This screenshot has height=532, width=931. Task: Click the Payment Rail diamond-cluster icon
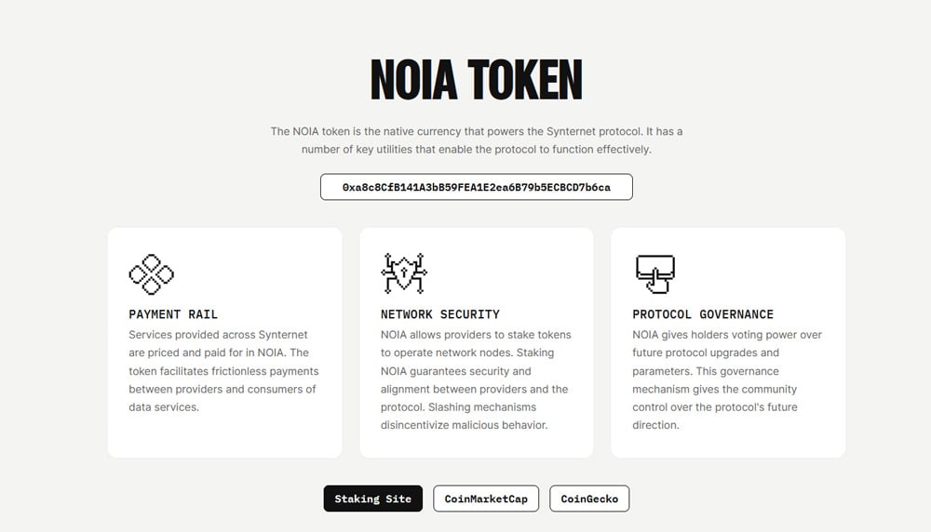[152, 274]
